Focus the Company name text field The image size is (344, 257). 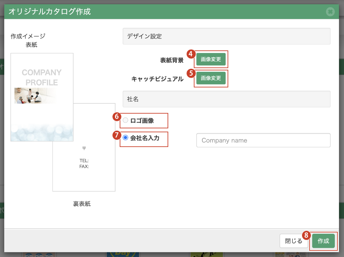[263, 140]
